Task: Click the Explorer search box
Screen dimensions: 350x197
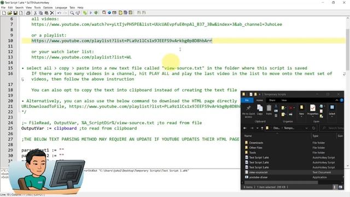Action: [x=332, y=128]
